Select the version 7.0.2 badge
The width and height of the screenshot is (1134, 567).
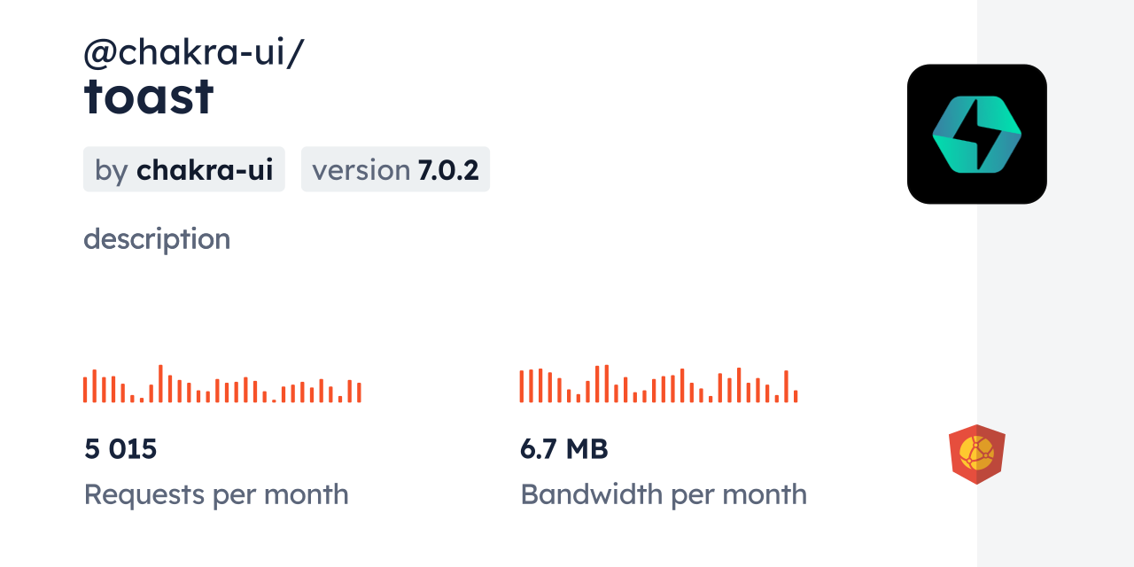(395, 169)
